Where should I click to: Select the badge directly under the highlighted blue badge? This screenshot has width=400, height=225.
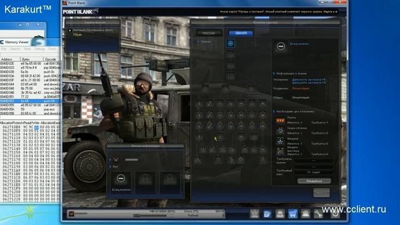pyautogui.click(x=231, y=54)
